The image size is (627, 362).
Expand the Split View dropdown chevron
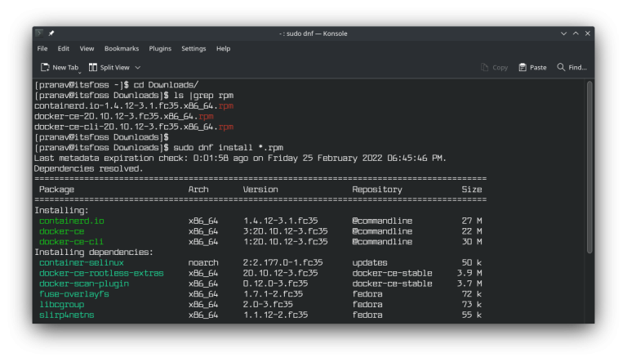tap(138, 67)
